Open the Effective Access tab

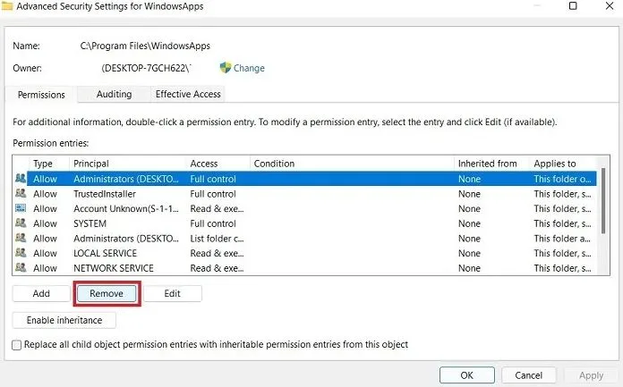point(188,94)
